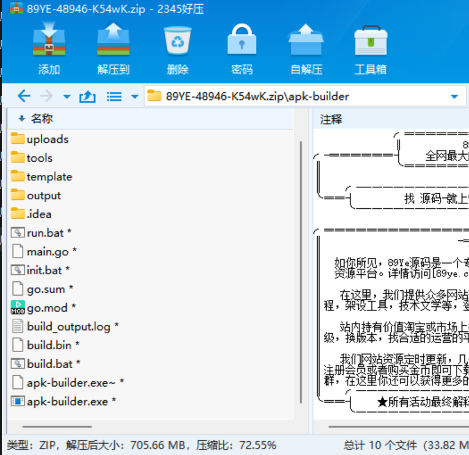Screen dimensions: 469x455
Task: Click the 解压到 (Extract to) icon
Action: (x=113, y=42)
